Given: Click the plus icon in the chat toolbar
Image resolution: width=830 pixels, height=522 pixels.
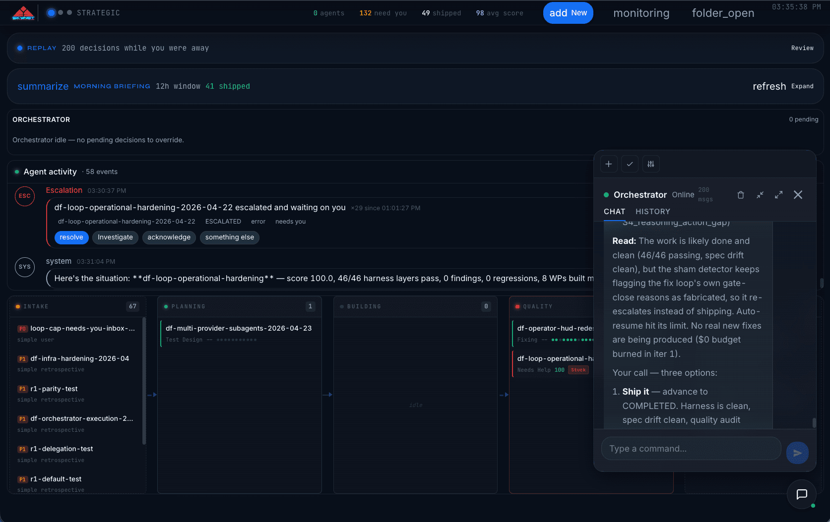Looking at the screenshot, I should point(609,164).
